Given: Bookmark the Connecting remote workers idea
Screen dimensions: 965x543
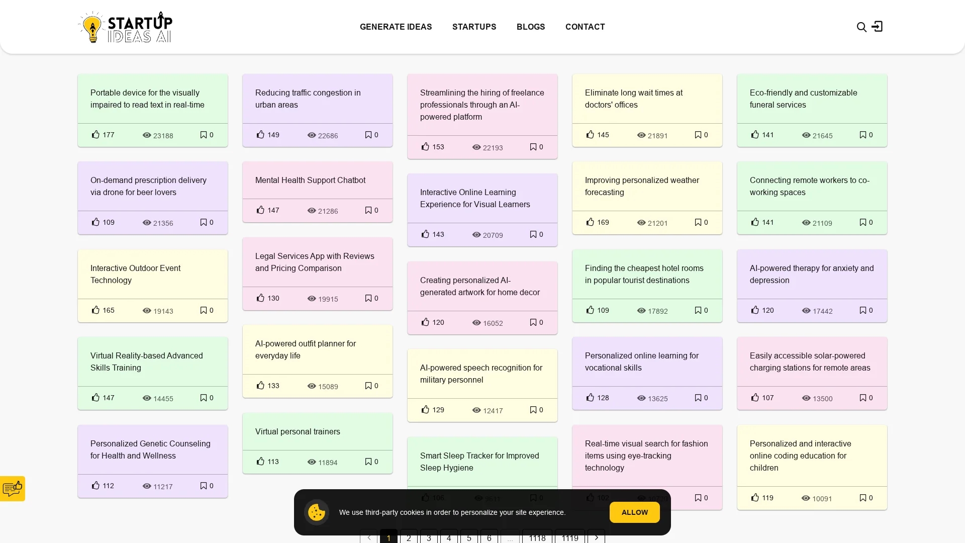Looking at the screenshot, I should (863, 222).
